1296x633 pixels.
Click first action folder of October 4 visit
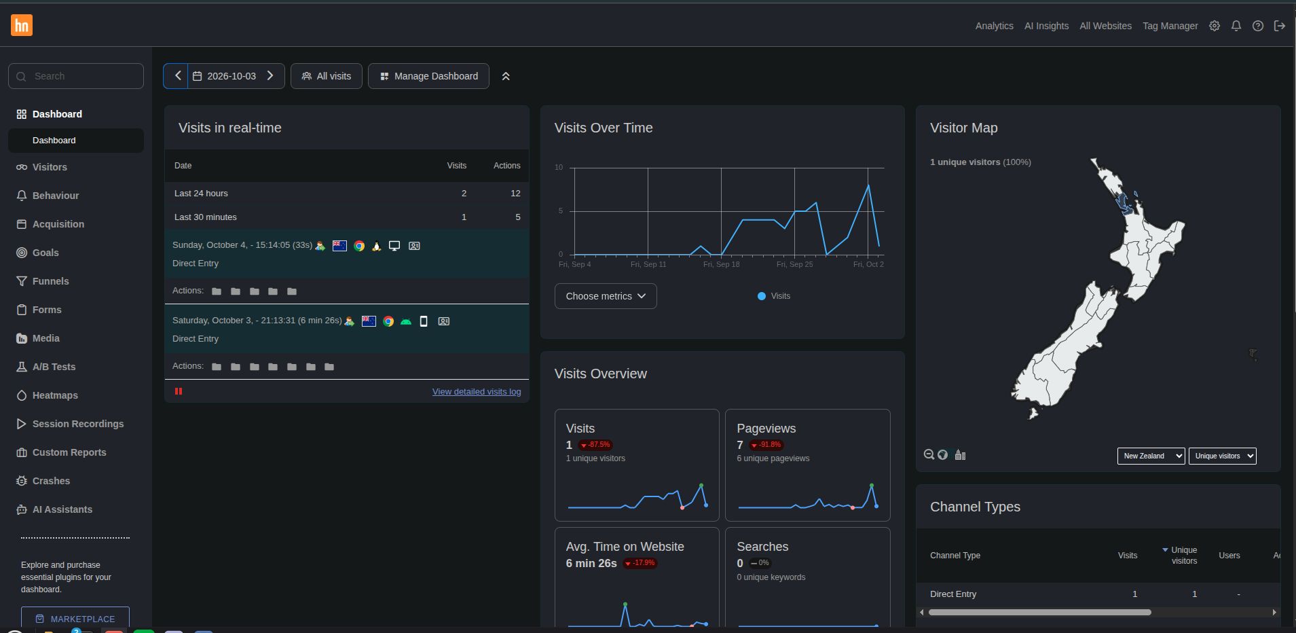[x=217, y=291]
